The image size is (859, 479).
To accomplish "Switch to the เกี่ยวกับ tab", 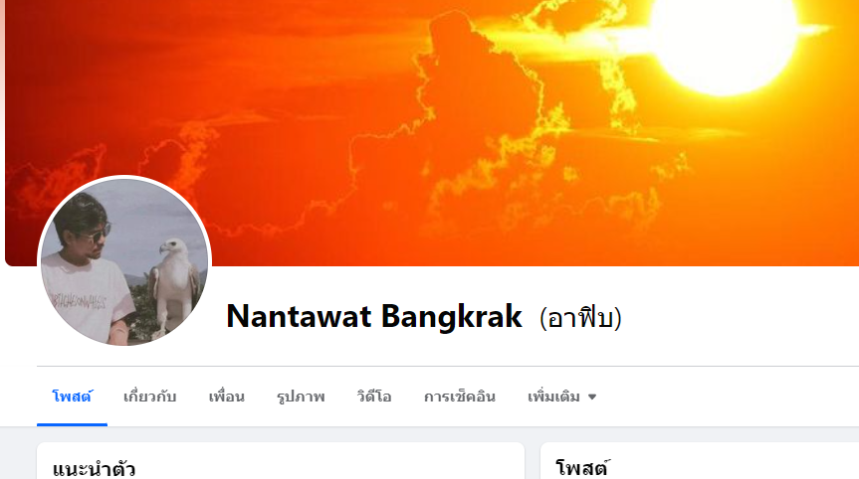I will pos(149,397).
